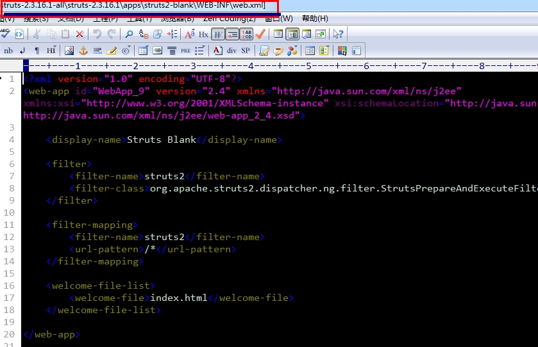Insert a span (SP) tag
The height and width of the screenshot is (347, 538).
click(246, 51)
